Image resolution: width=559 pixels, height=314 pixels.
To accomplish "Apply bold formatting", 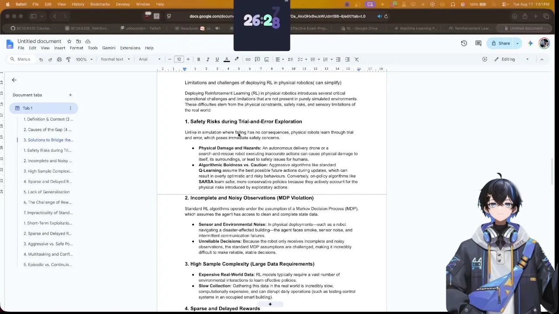I will coord(199,59).
